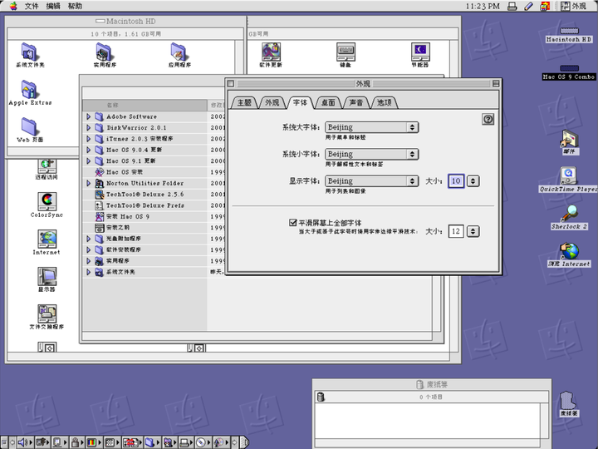Click the padlock Control Strip module

tap(76, 442)
